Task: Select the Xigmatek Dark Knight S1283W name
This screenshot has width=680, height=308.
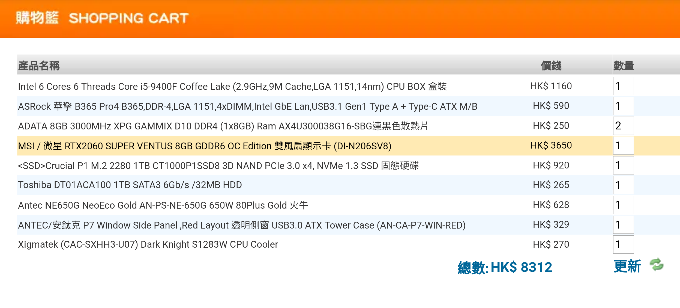Action: pos(148,245)
